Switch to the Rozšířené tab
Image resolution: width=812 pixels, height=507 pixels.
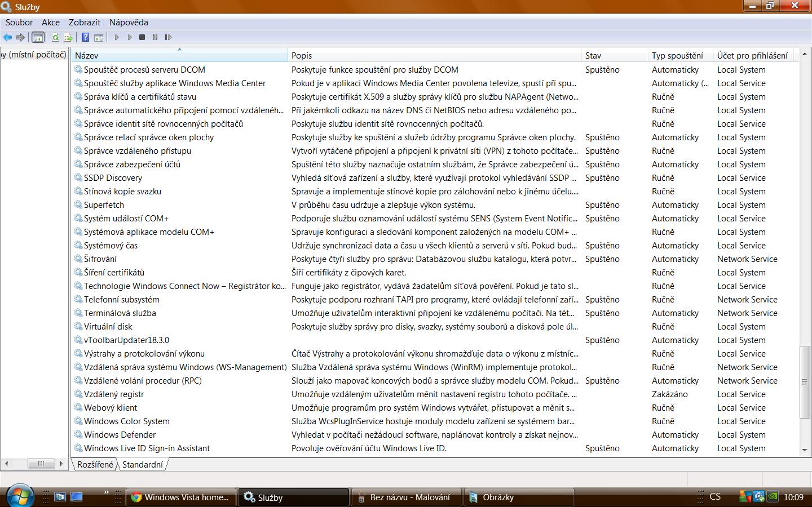(x=95, y=465)
